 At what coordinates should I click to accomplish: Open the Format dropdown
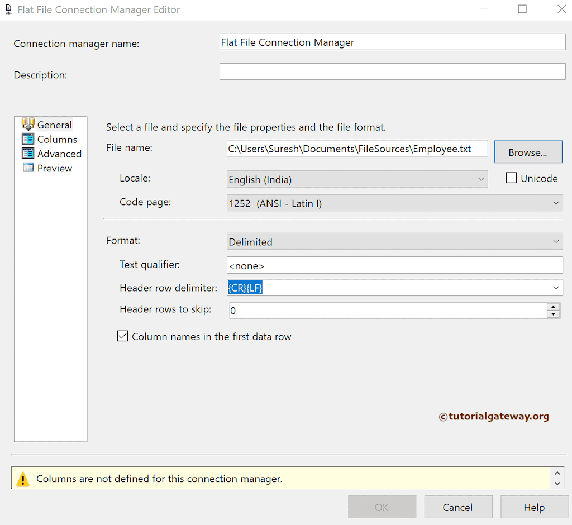pos(556,241)
